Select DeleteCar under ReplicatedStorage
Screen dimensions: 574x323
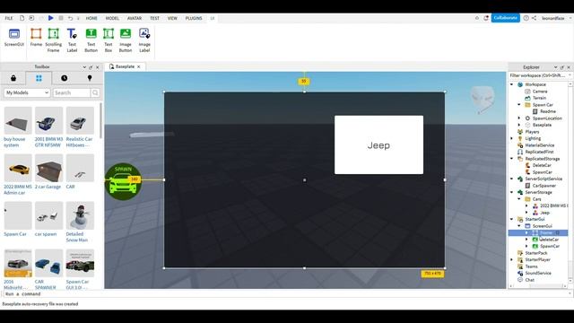[542, 165]
